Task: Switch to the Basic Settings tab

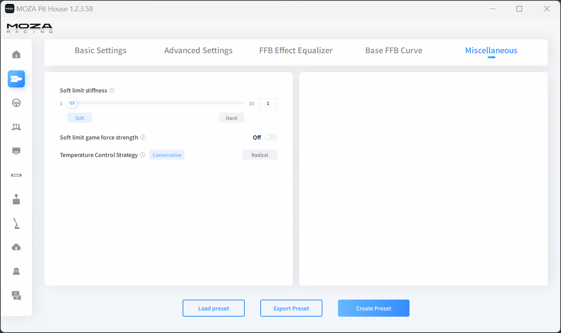Action: (101, 51)
